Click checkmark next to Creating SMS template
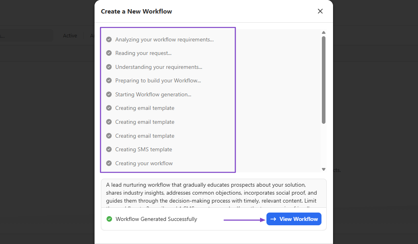Viewport: 418px width, 244px height. pos(109,149)
